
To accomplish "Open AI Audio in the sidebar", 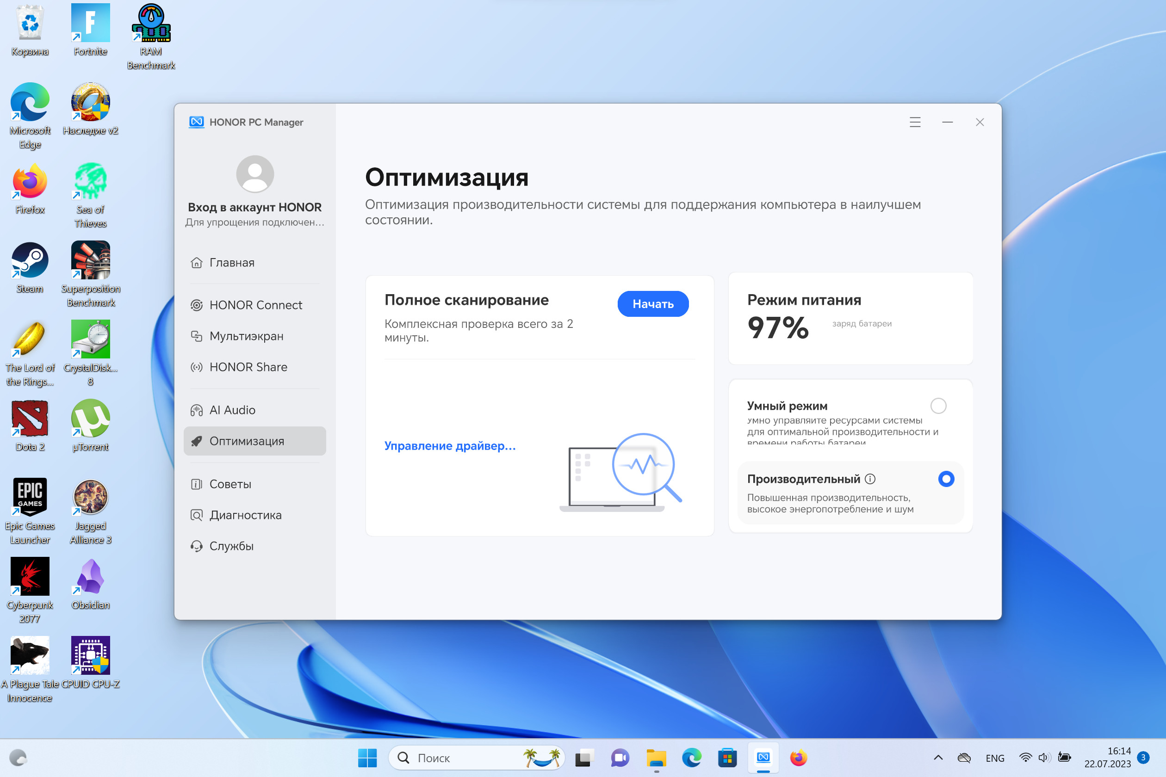I will [x=254, y=410].
